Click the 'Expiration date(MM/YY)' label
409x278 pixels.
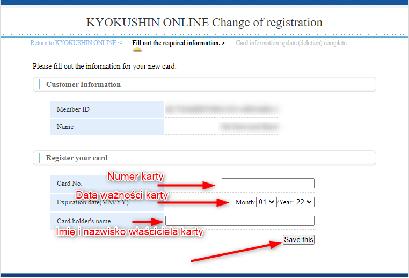pos(93,202)
